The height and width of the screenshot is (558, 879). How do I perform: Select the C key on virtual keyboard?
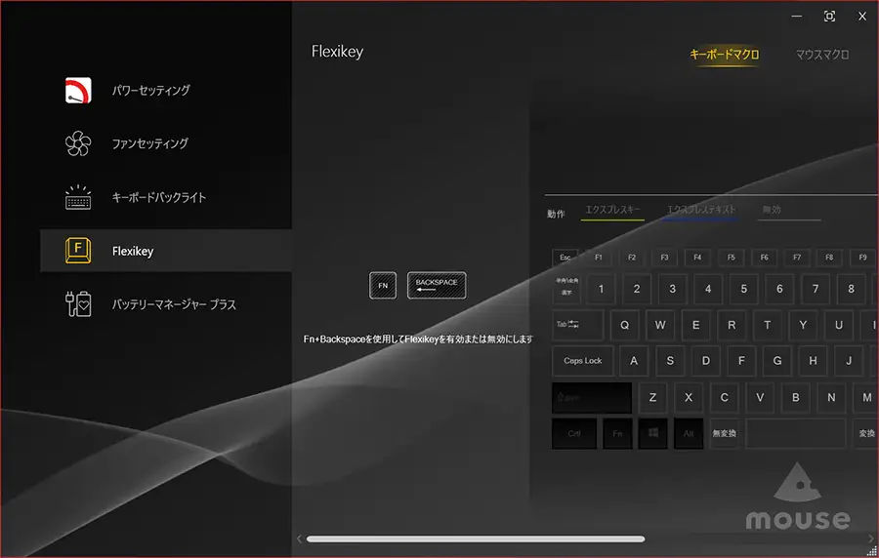725,397
